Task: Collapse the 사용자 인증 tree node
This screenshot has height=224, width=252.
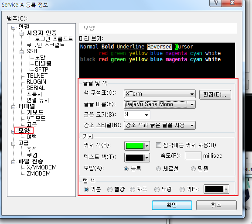Action: (21, 34)
